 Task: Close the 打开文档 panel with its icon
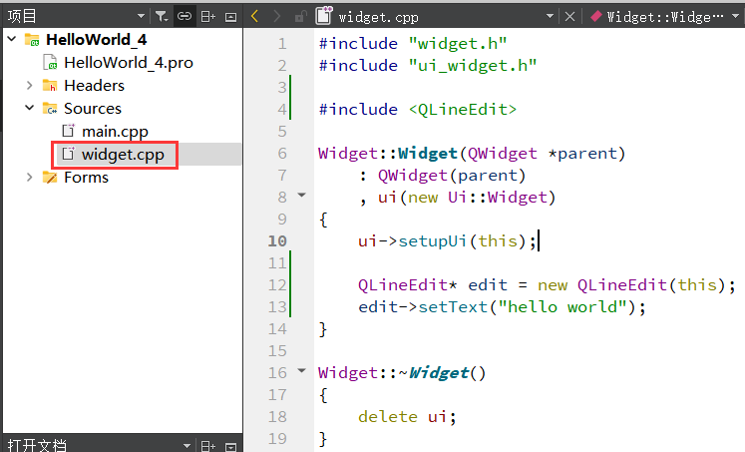pos(231,446)
